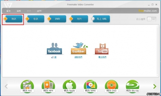
Task: Maximize the Freemake Video Converter window
Action: 153,5
